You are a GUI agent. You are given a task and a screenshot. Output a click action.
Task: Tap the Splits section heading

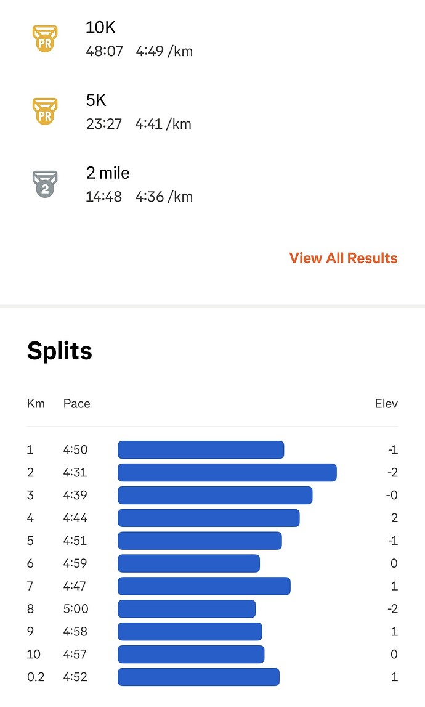click(x=60, y=351)
